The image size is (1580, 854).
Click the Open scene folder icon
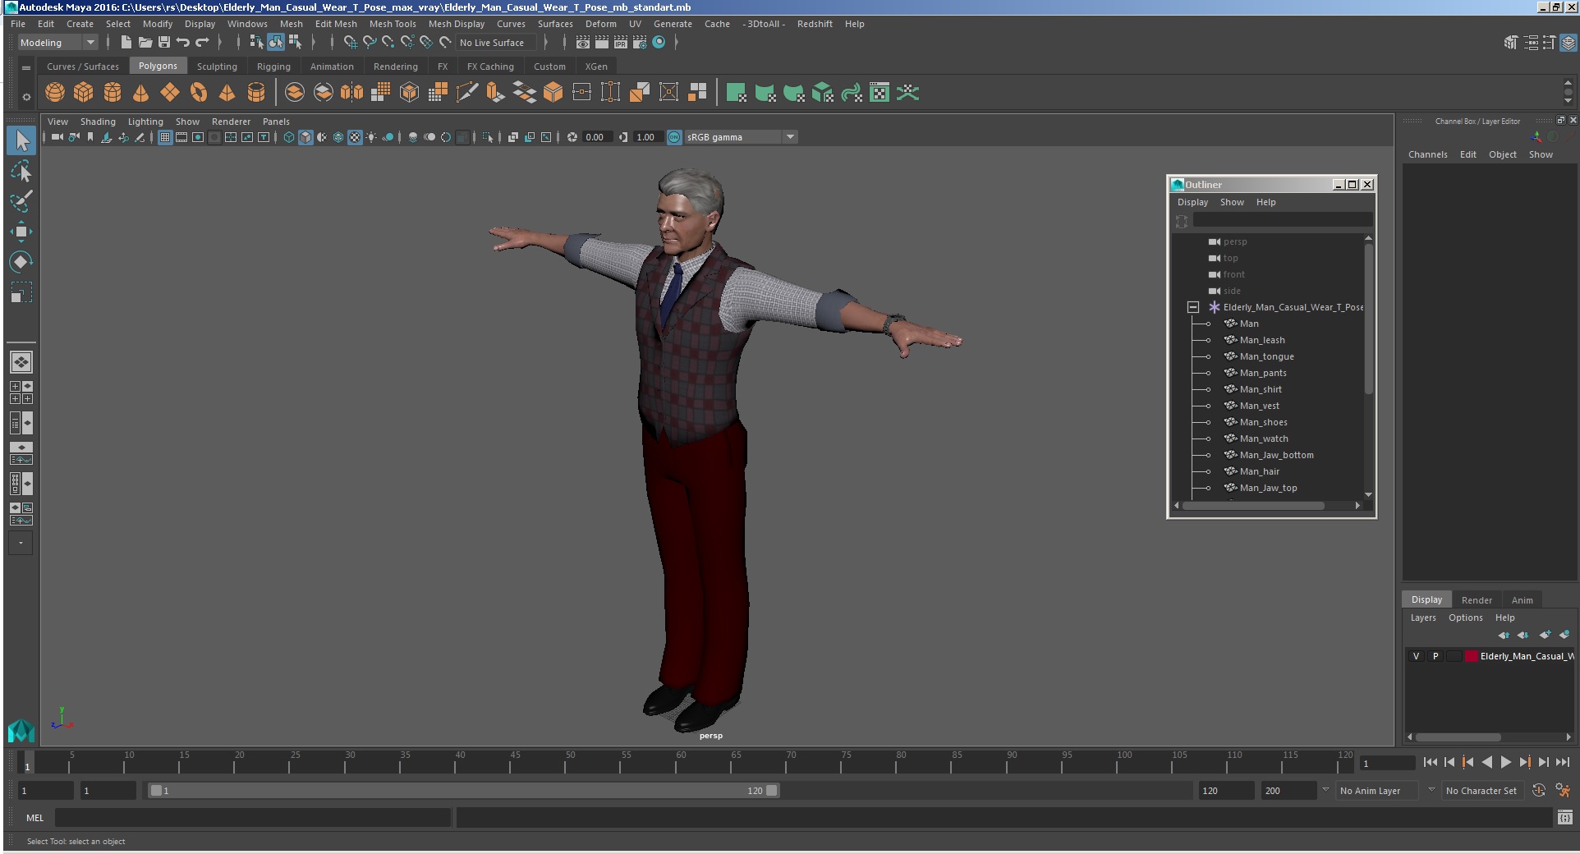click(x=145, y=42)
